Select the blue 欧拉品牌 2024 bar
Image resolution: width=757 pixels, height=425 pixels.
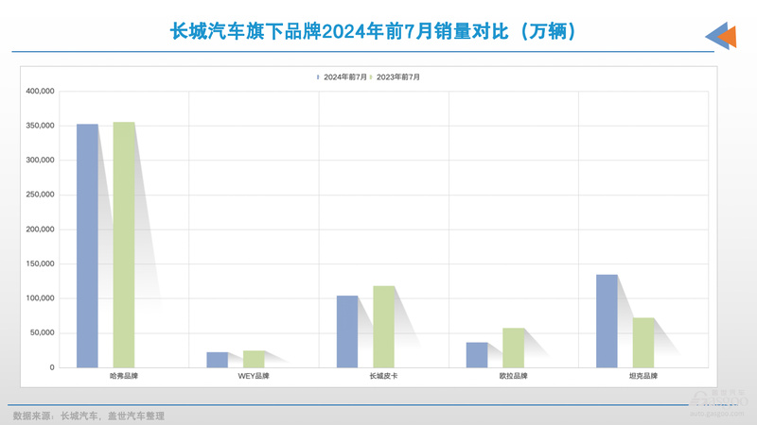(x=477, y=355)
